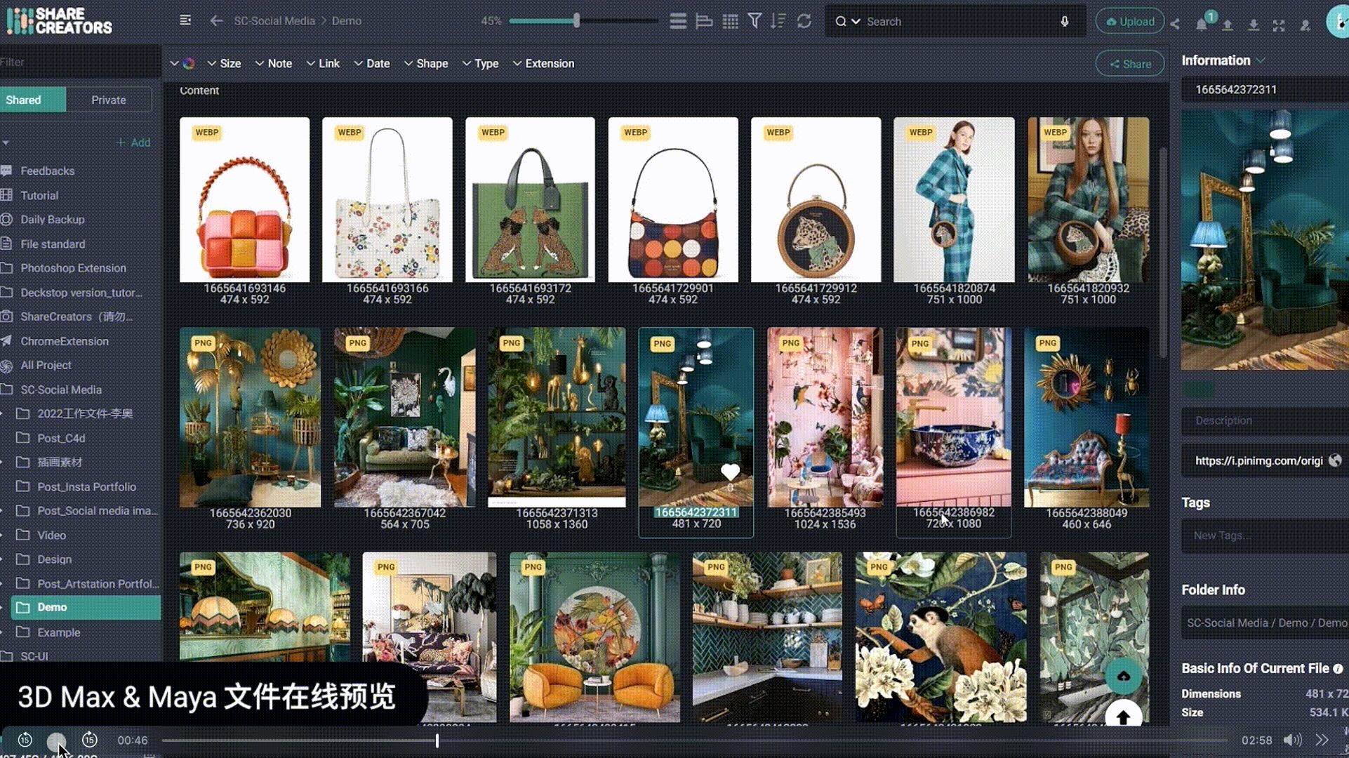1349x758 pixels.
Task: Click the Share button
Action: click(1130, 64)
